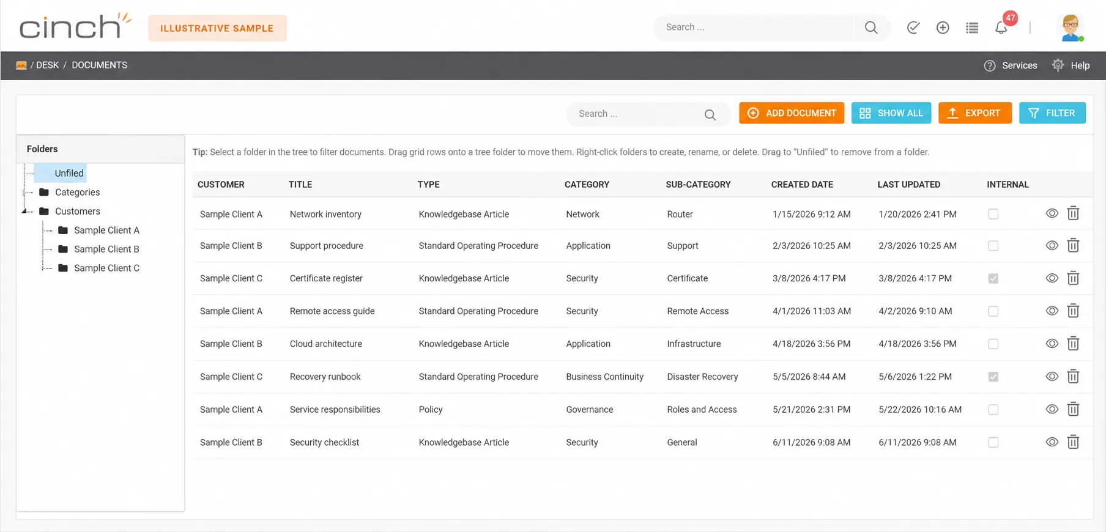Open the FILTER button

[1052, 113]
